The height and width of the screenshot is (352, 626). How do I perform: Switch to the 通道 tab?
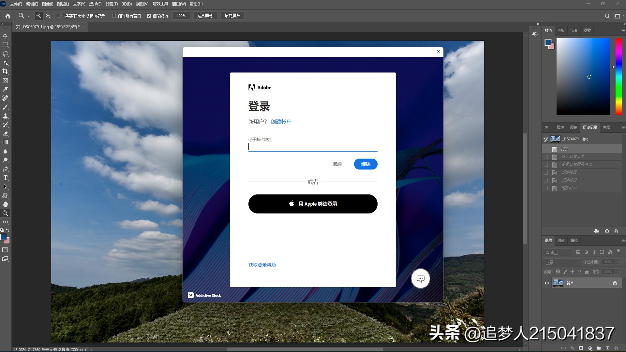click(561, 241)
